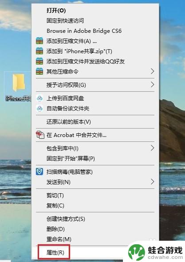
Task: Select 还原以前的版本(V) entry
Action: click(69, 121)
